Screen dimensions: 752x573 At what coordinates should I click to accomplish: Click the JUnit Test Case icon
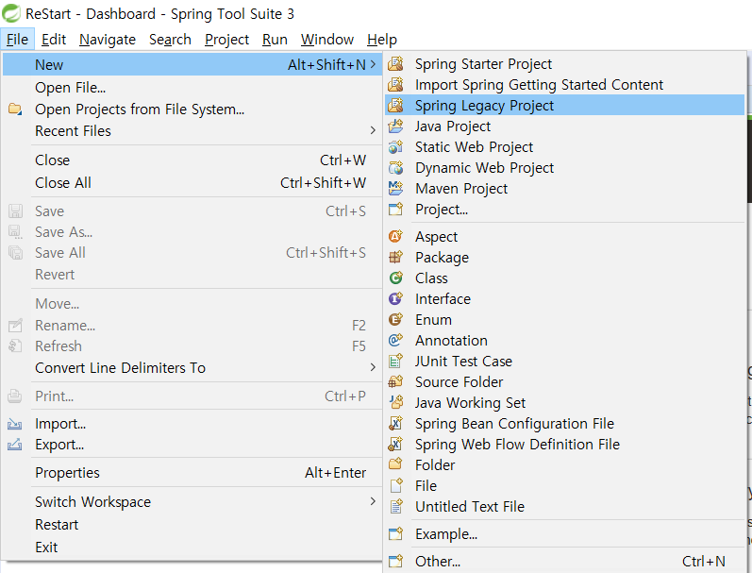tap(395, 361)
